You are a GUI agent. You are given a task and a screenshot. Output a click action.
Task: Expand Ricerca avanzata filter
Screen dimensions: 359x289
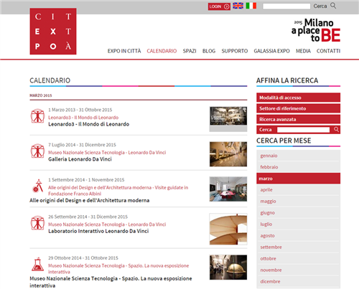[298, 119]
